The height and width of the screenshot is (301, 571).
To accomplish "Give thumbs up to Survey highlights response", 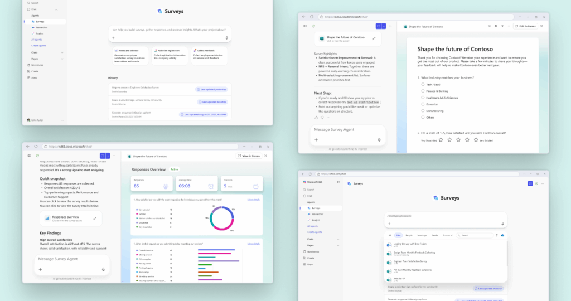I will 316,118.
